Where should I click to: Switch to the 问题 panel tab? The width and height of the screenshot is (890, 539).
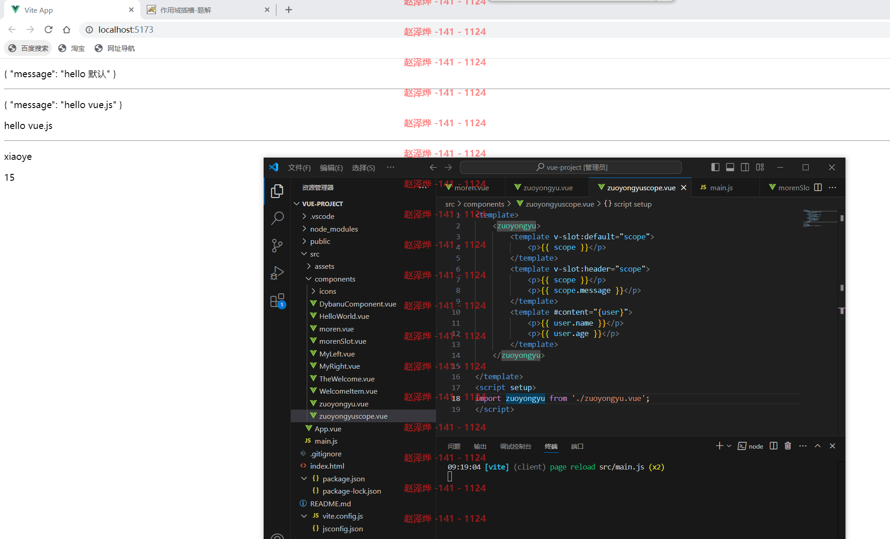[454, 446]
